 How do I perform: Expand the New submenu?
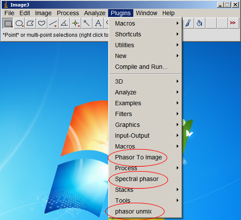pos(145,56)
